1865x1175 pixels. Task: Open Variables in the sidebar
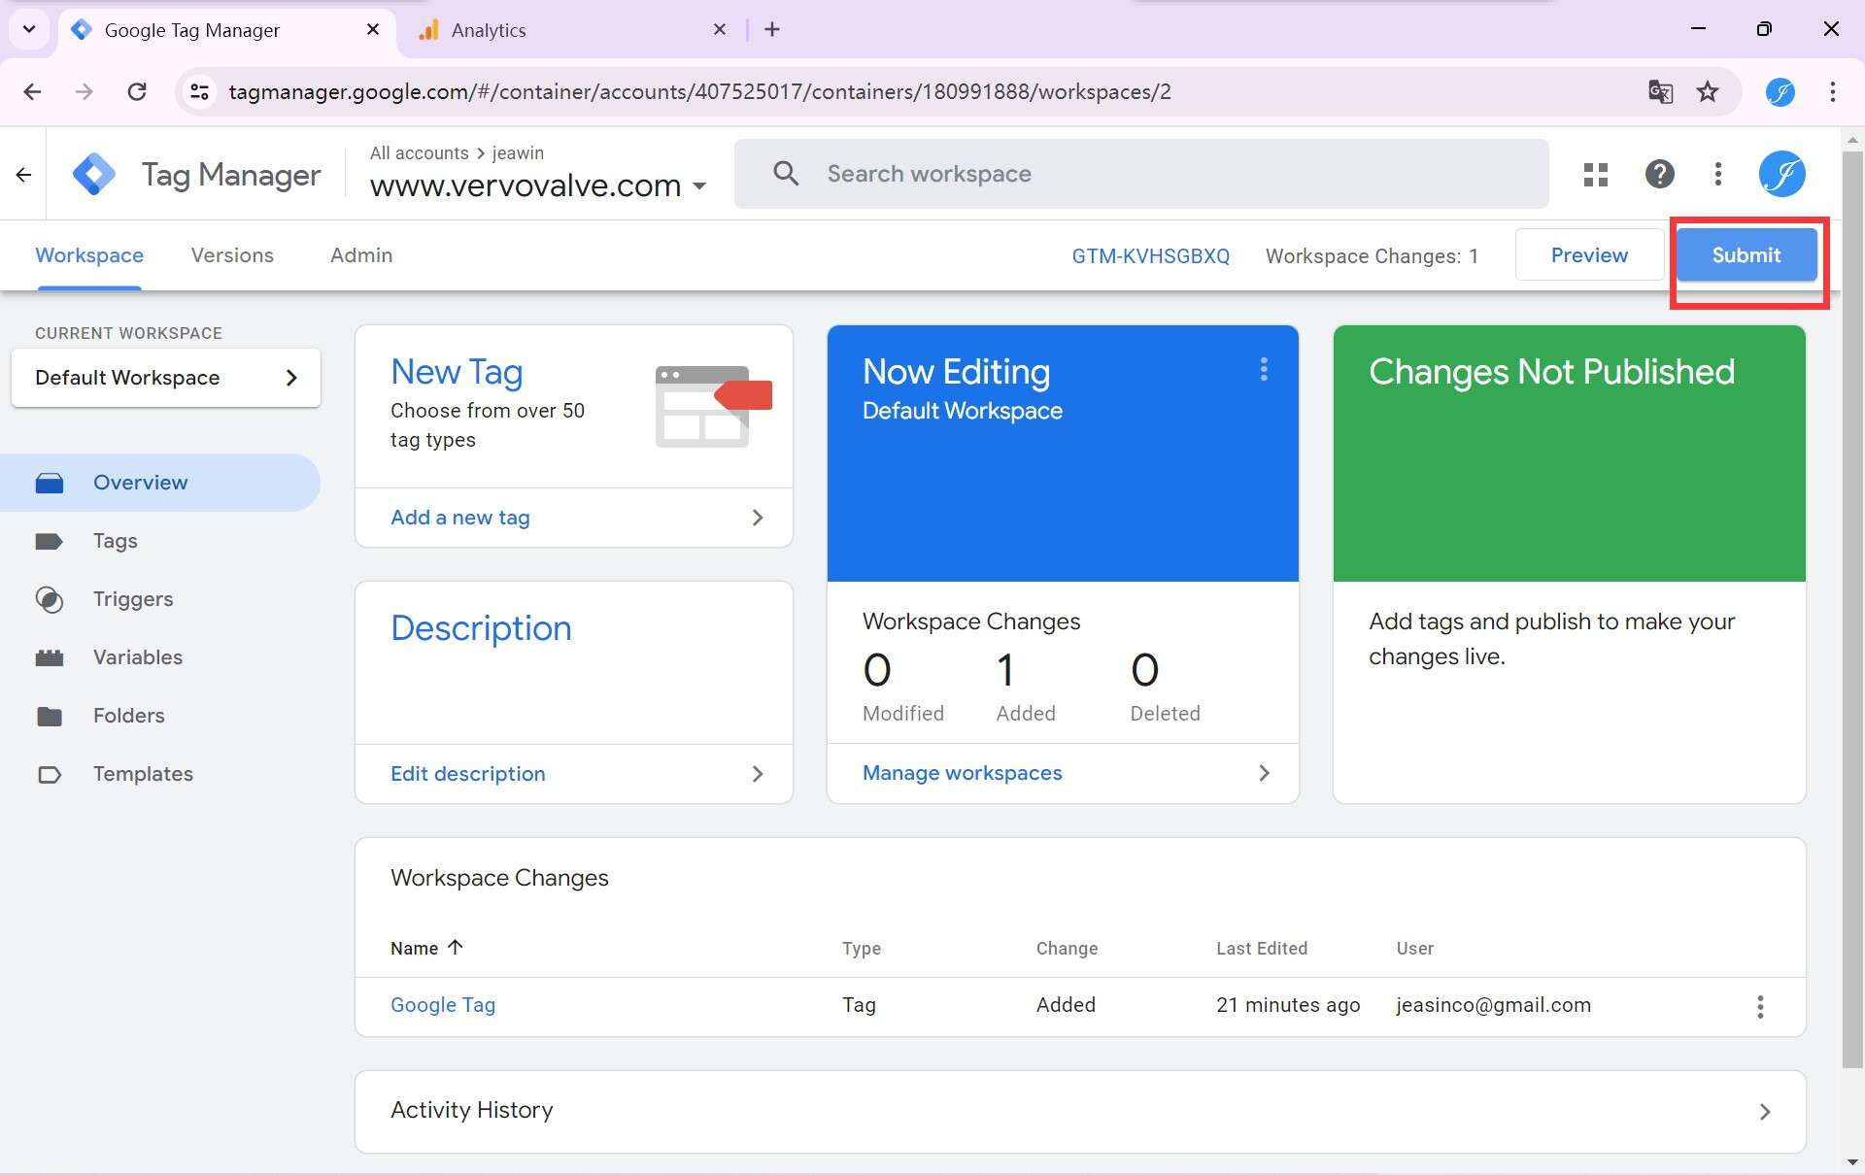click(160, 657)
